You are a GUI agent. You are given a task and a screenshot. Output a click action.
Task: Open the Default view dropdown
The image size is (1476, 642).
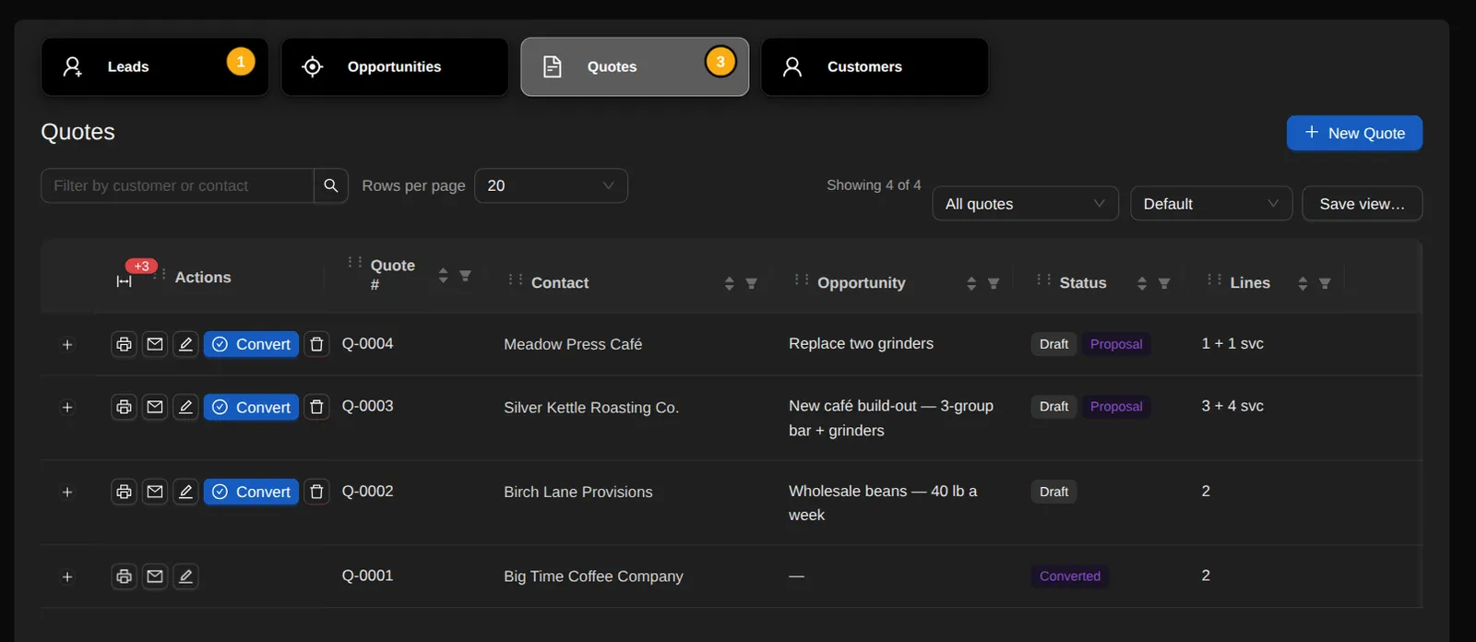point(1211,204)
